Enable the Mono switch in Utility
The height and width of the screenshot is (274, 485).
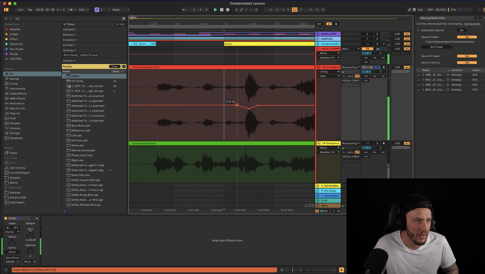point(12,252)
